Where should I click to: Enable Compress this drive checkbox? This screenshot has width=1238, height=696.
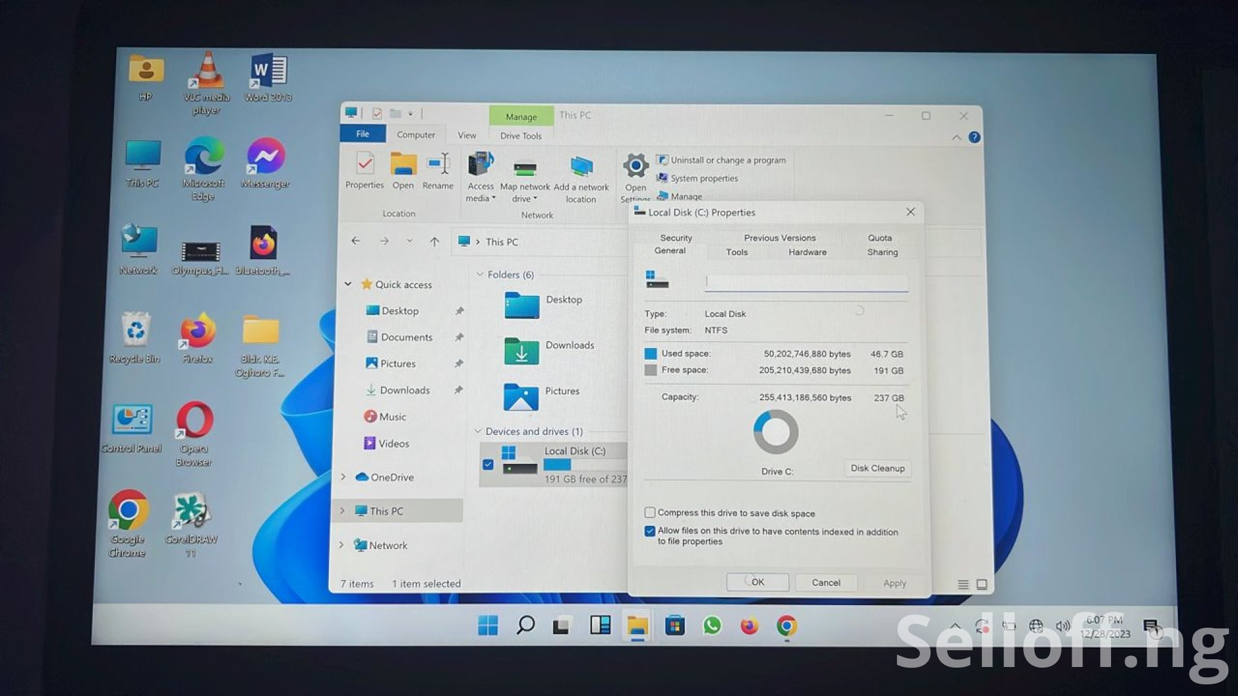pos(650,512)
